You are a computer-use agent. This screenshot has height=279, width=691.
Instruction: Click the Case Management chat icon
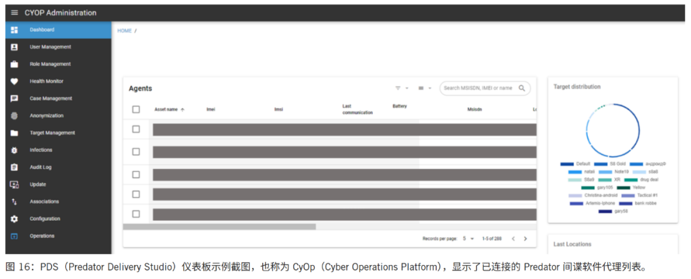pyautogui.click(x=14, y=99)
